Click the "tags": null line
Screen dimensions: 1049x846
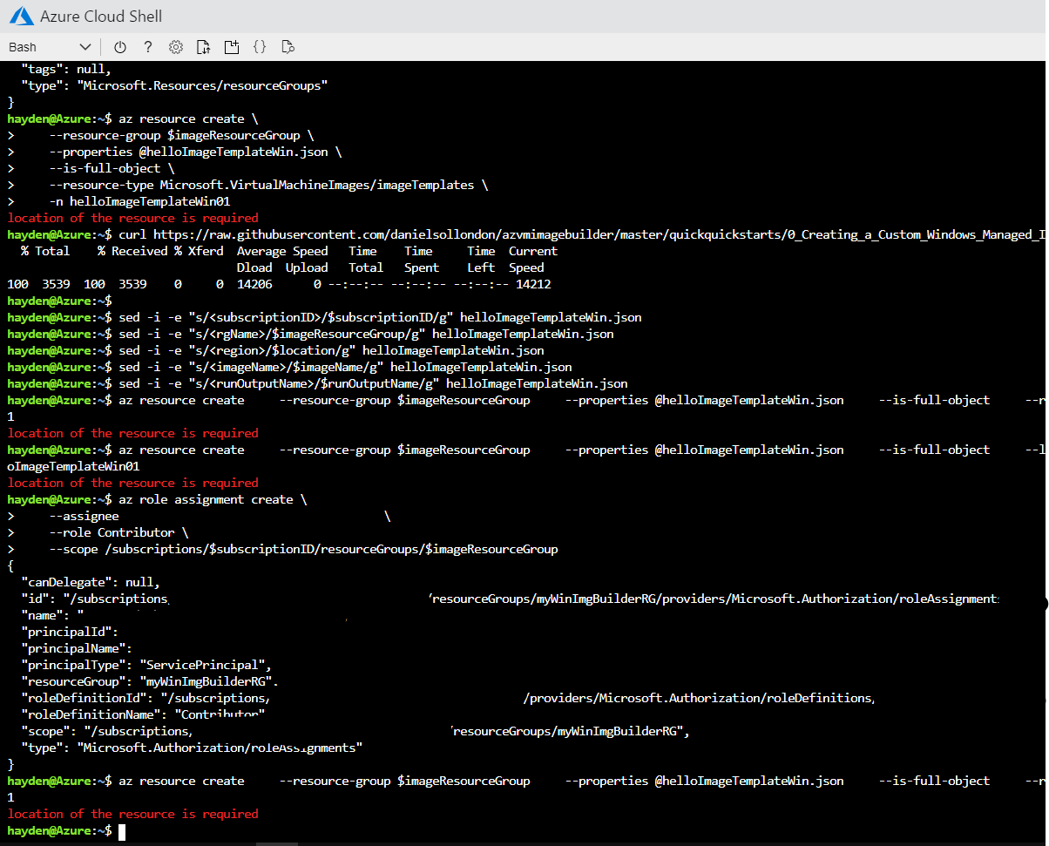[x=66, y=69]
